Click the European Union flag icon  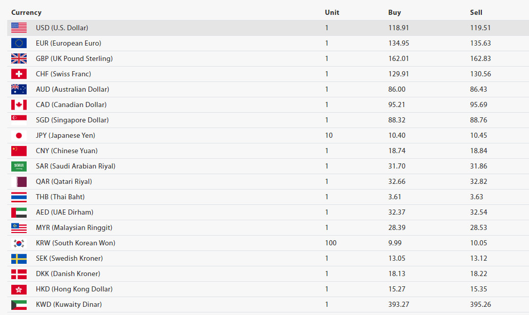[19, 43]
